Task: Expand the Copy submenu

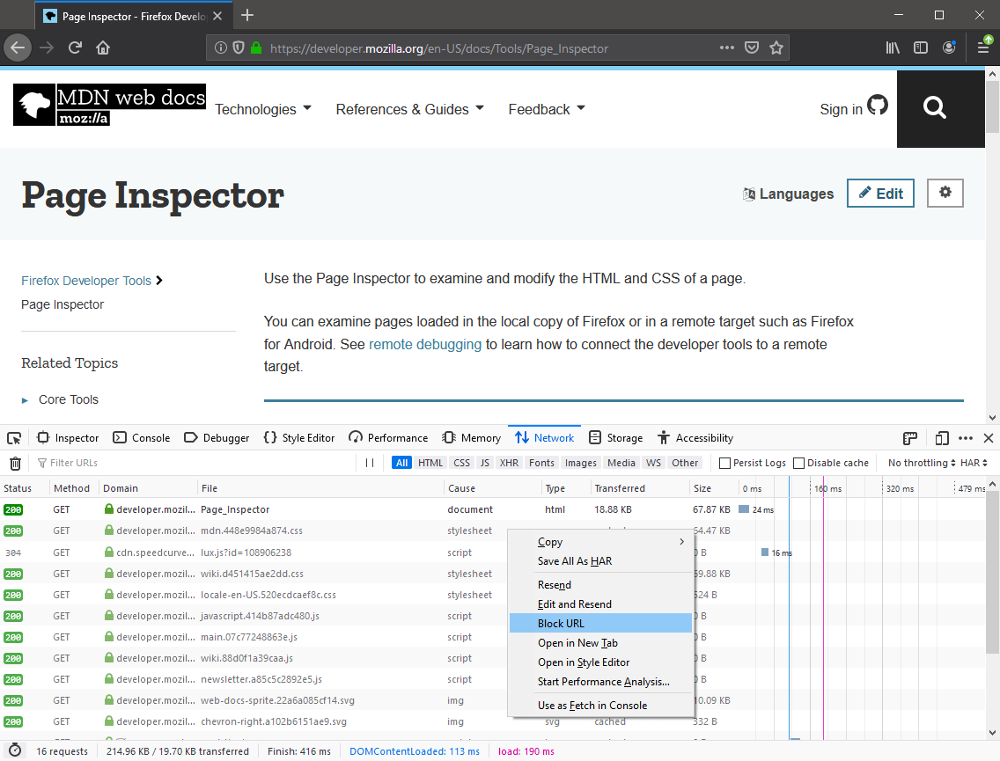Action: (600, 542)
